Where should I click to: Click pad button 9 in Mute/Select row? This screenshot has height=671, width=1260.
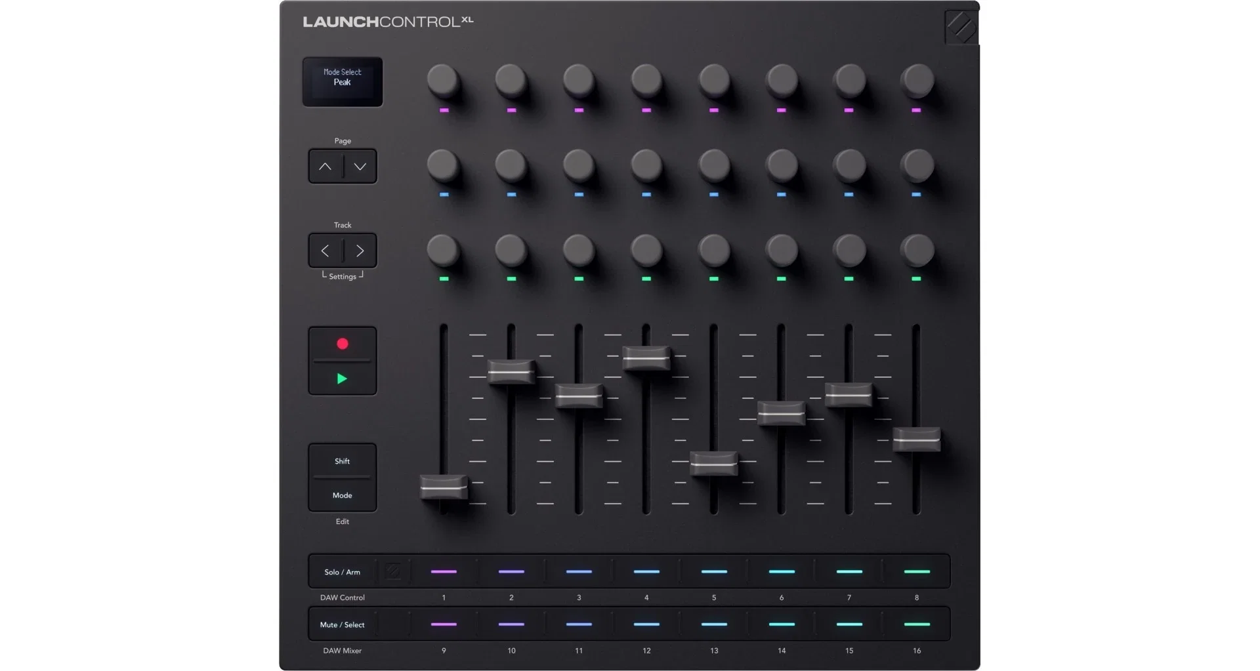pos(444,624)
